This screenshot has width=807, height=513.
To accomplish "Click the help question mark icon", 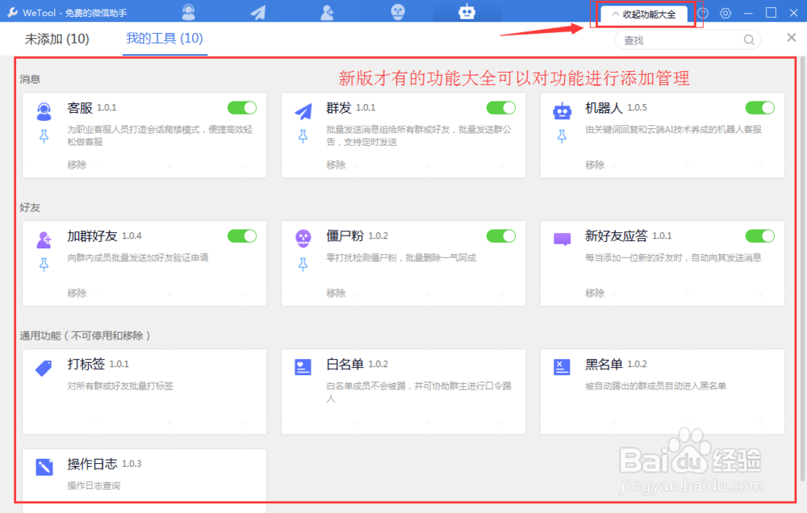I will pos(703,13).
